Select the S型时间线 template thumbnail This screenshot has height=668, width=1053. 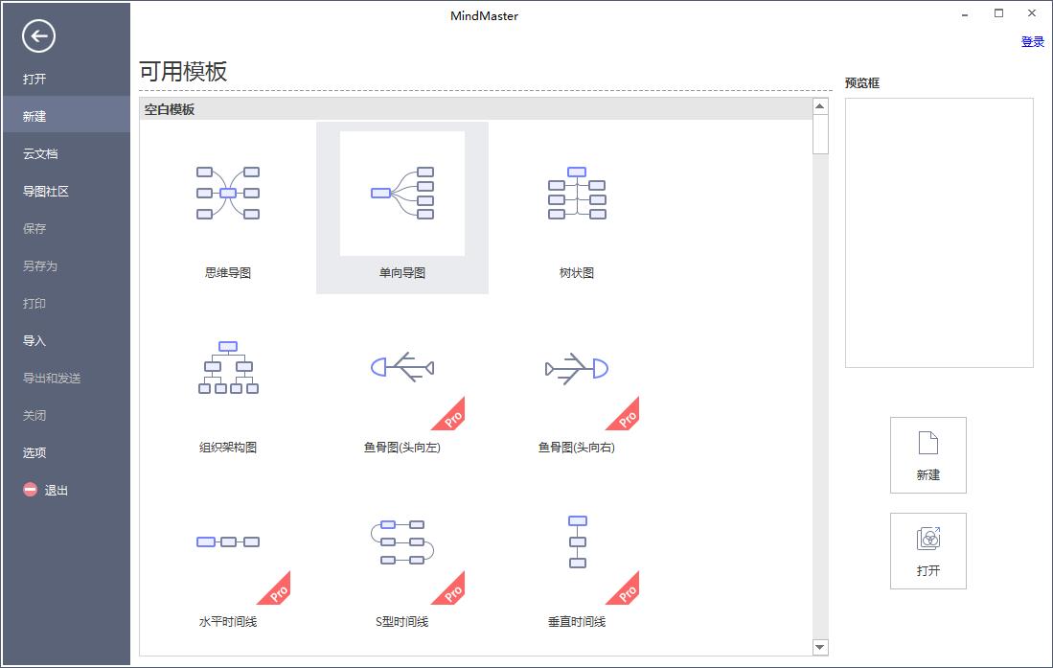401,541
